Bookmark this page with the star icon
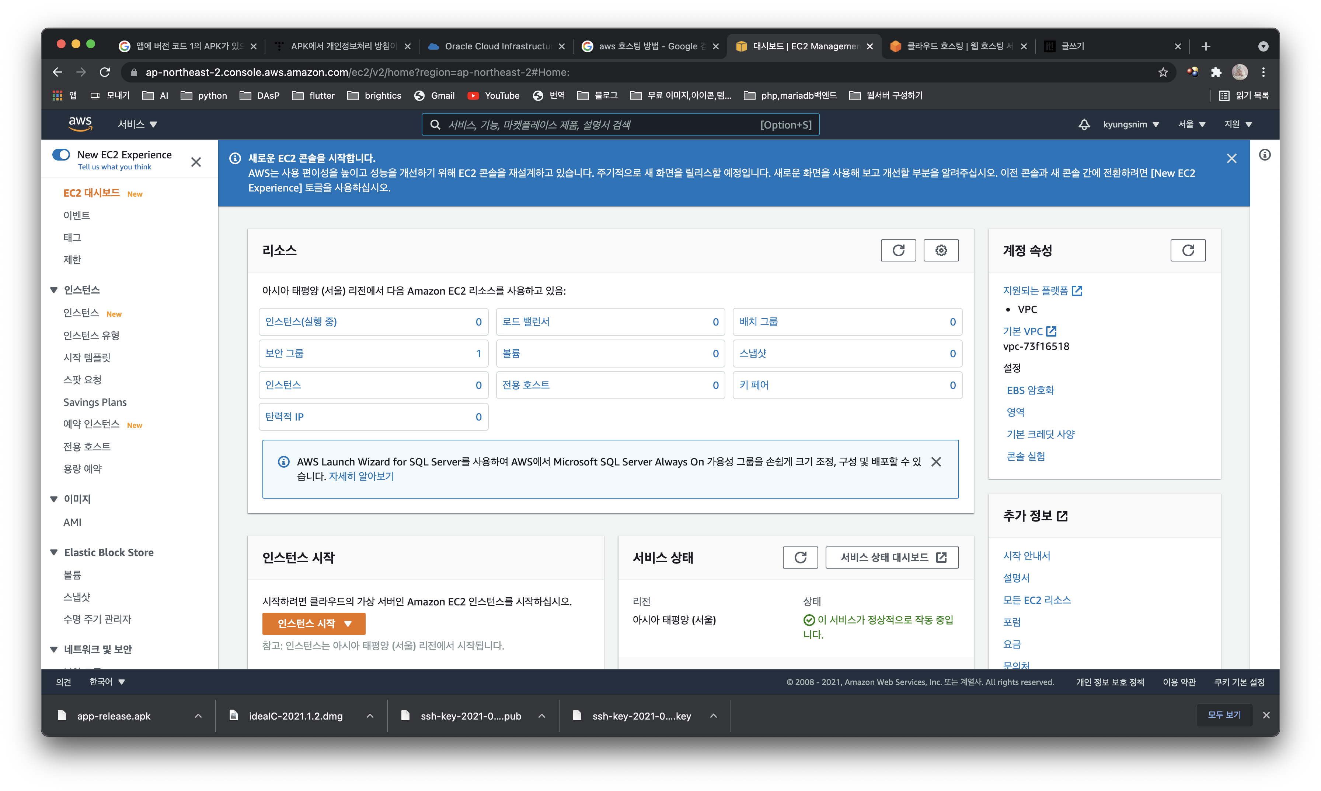 1163,73
